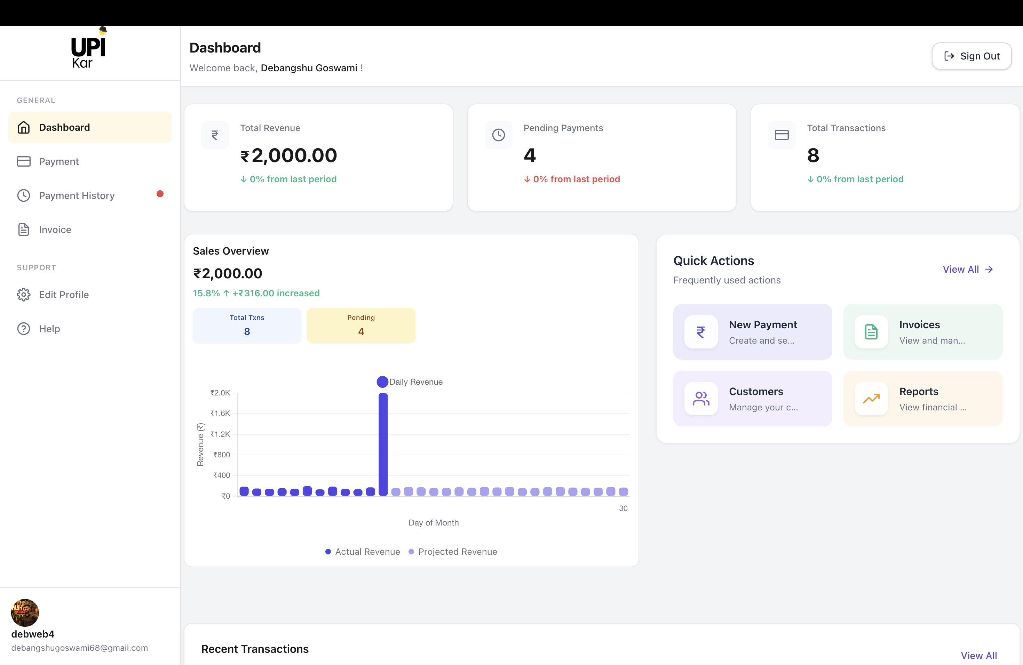Toggle the Daily Revenue chart legend
The height and width of the screenshot is (665, 1023).
click(410, 382)
